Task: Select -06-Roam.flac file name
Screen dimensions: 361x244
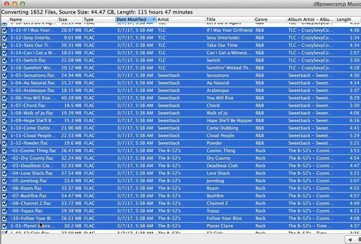Action: tap(26, 188)
